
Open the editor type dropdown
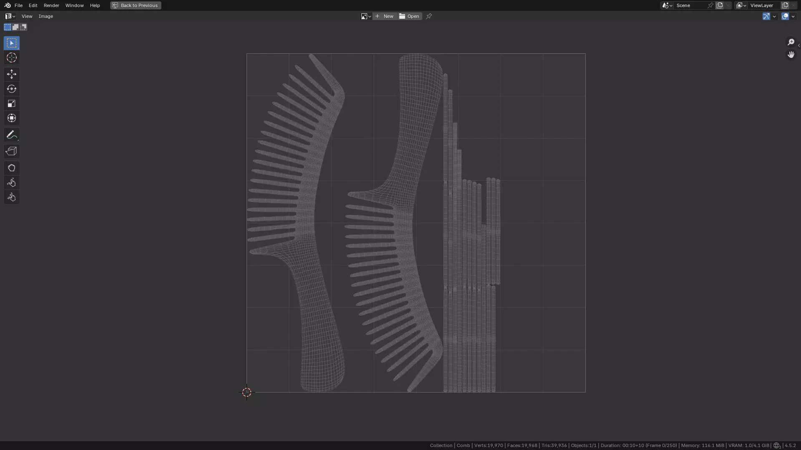click(10, 16)
